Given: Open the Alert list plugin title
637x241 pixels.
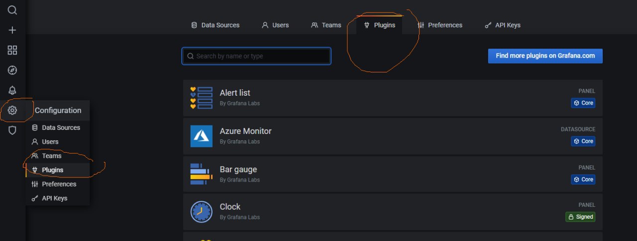Looking at the screenshot, I should click(235, 93).
